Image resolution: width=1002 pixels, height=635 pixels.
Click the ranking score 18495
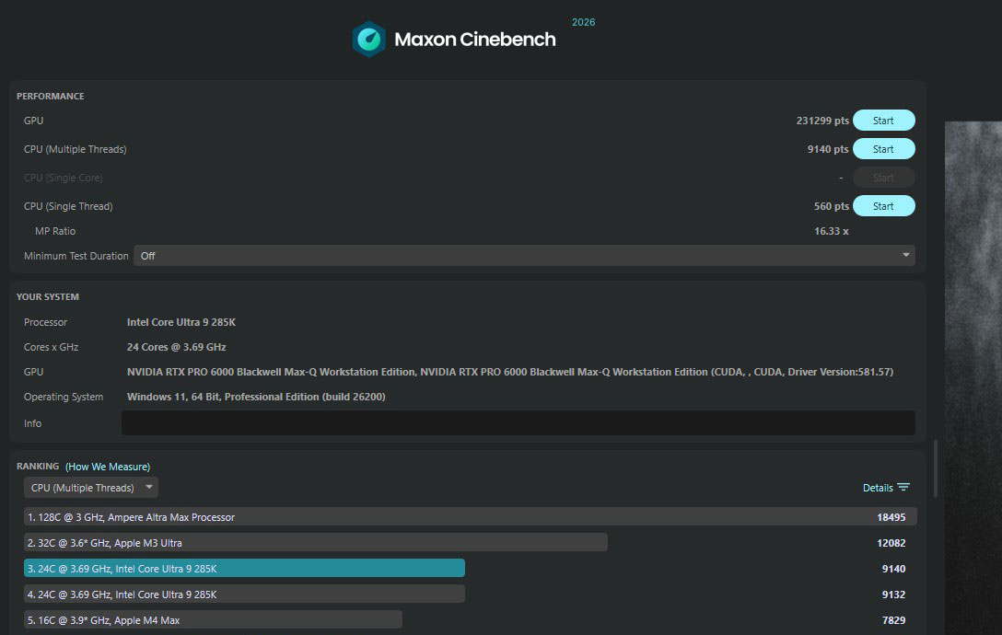click(891, 517)
